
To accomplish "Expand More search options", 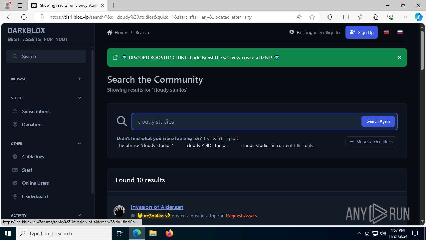I will click(x=371, y=142).
